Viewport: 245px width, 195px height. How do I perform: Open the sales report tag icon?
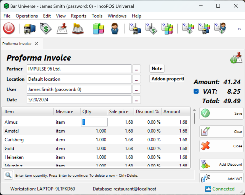point(151,28)
